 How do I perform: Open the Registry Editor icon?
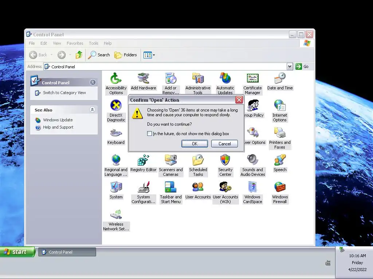143,163
